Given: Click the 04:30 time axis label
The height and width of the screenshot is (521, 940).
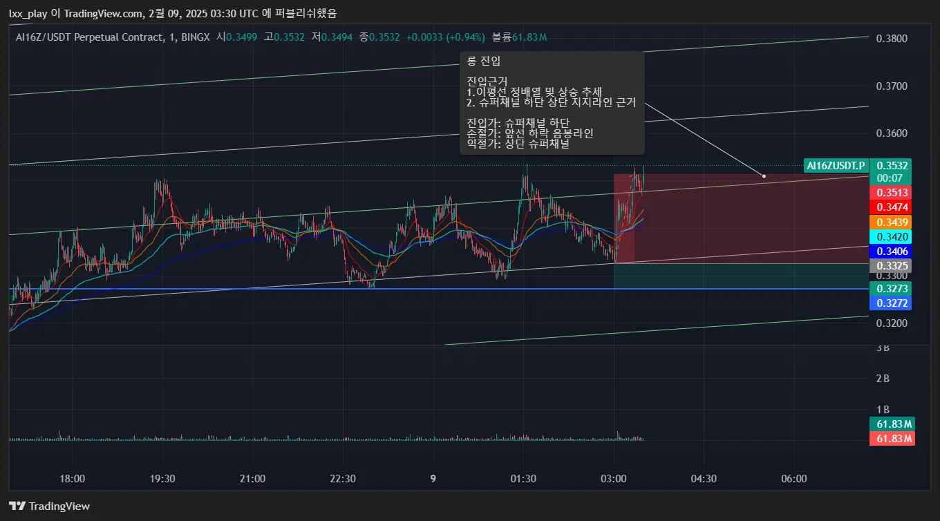Looking at the screenshot, I should coord(704,479).
